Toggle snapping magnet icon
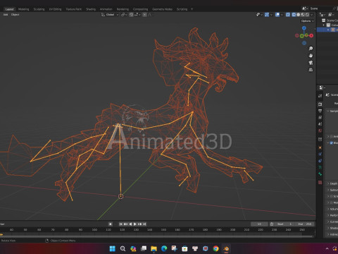338x254 pixels. click(x=131, y=15)
